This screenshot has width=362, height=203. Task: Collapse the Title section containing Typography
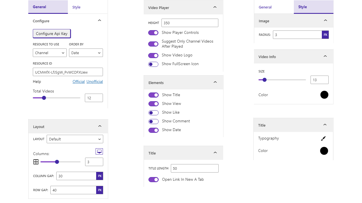325,125
